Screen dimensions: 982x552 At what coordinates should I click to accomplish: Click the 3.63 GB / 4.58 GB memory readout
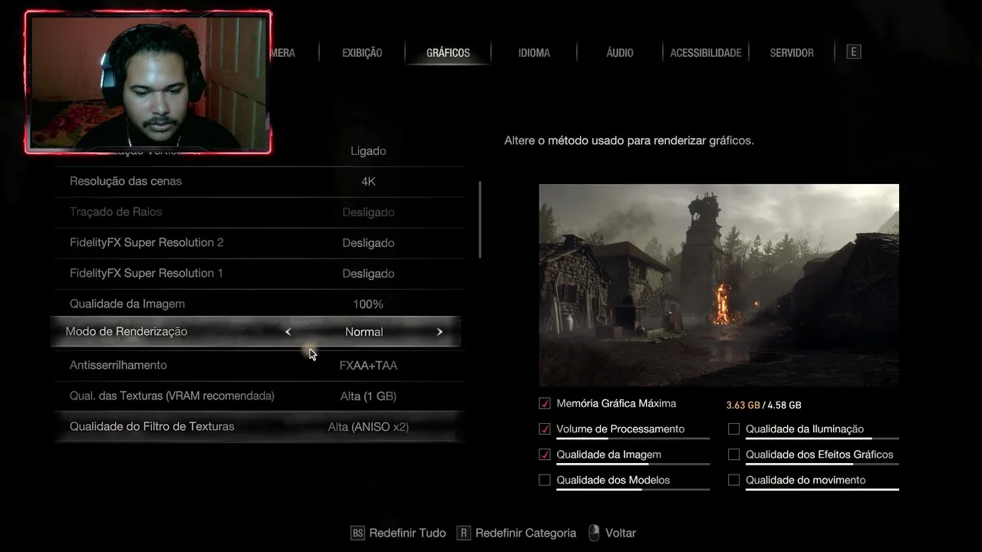click(x=763, y=405)
